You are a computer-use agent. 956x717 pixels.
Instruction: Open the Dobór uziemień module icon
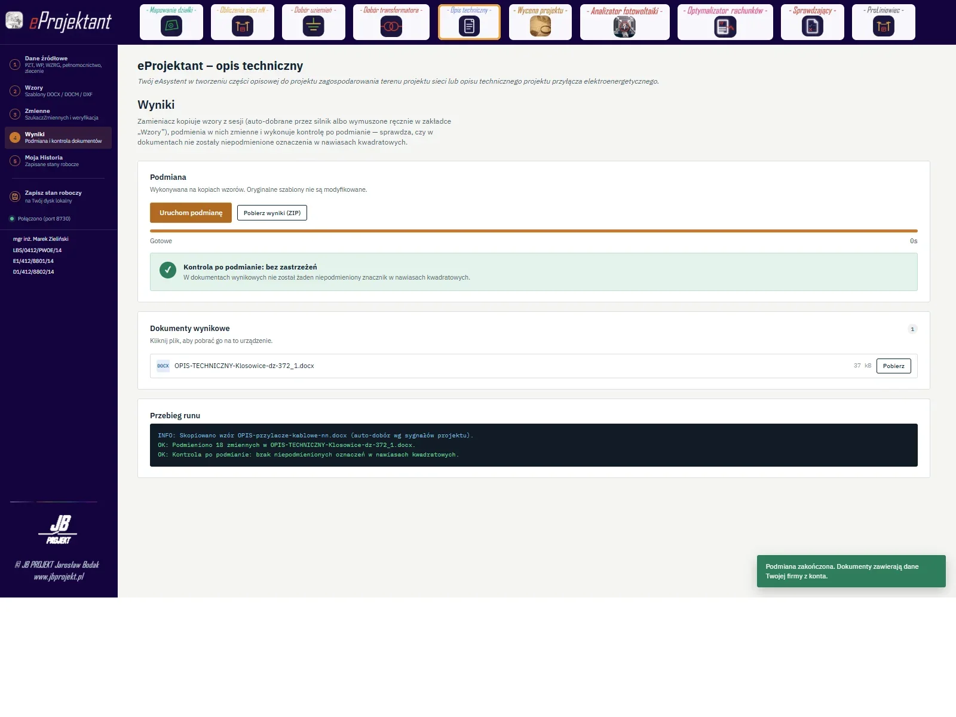314,26
